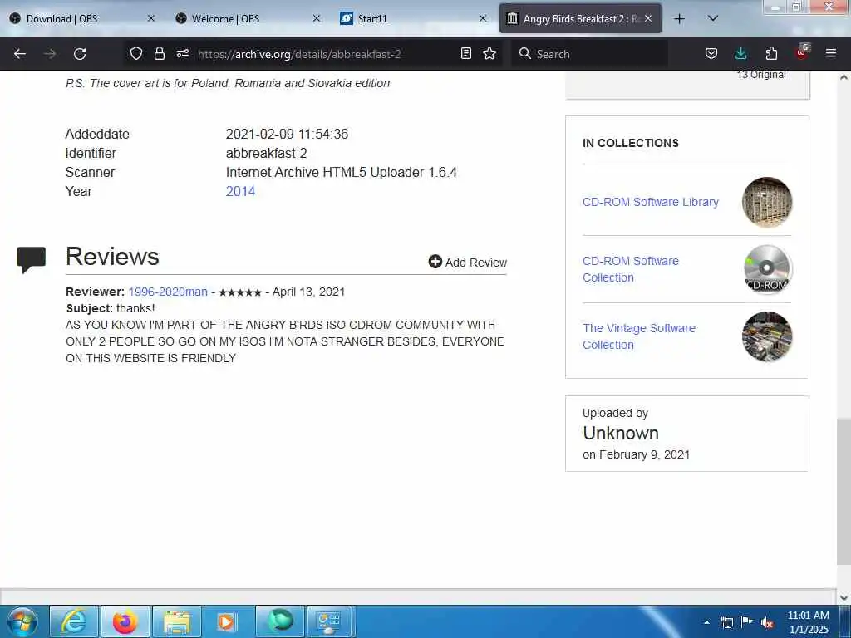Open CD-ROM Software Library link

[x=650, y=202]
